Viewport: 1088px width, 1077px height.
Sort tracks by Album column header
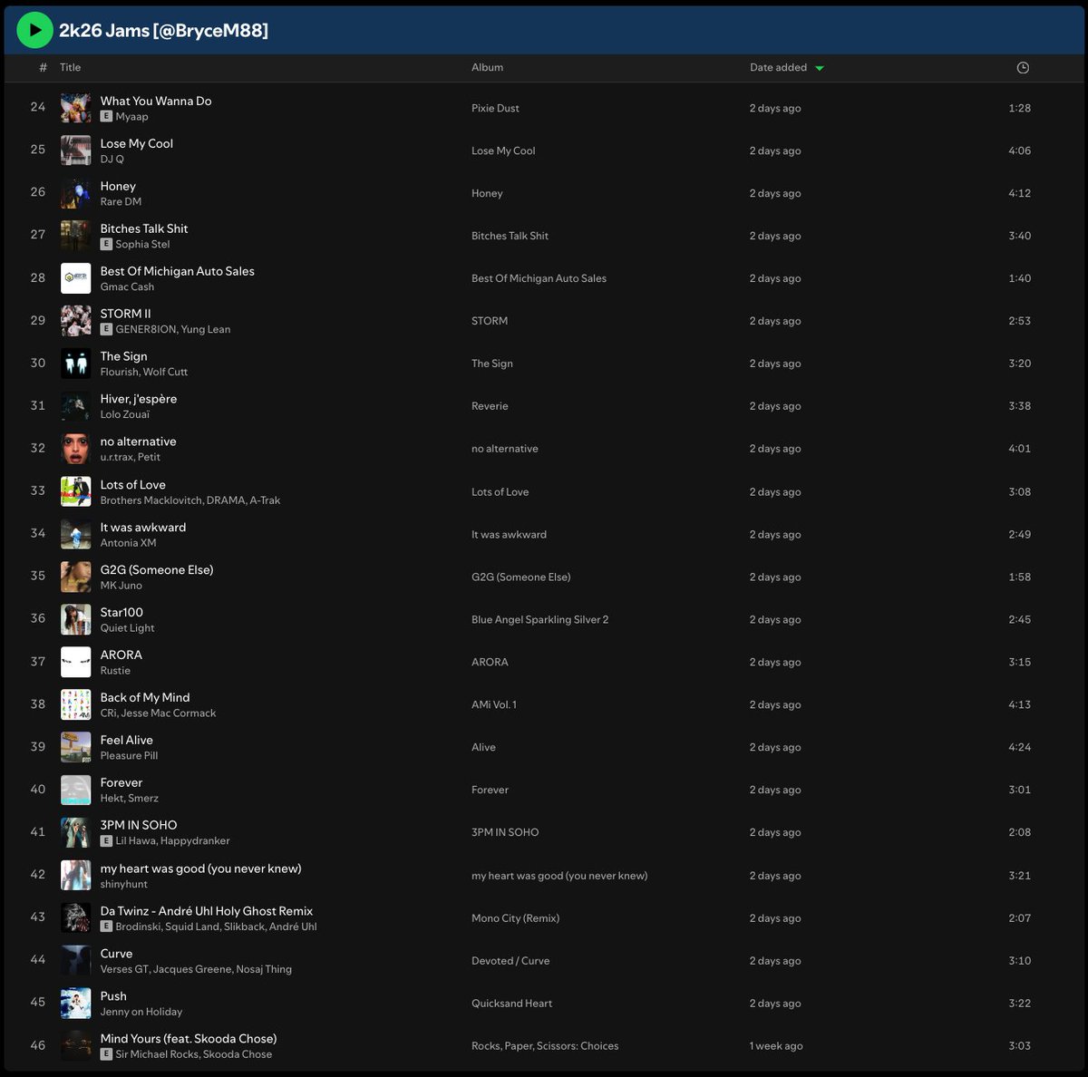tap(487, 67)
